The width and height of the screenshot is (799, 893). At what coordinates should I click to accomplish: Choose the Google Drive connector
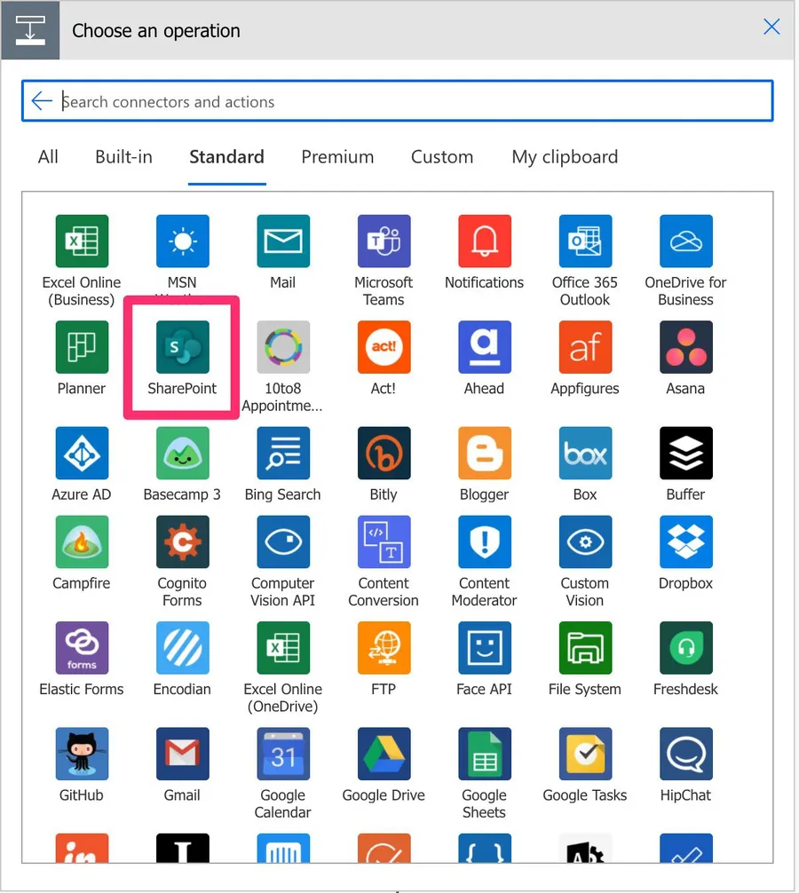(384, 754)
